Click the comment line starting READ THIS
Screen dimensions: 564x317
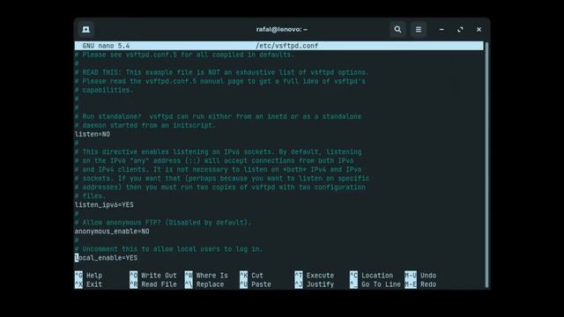pyautogui.click(x=221, y=72)
